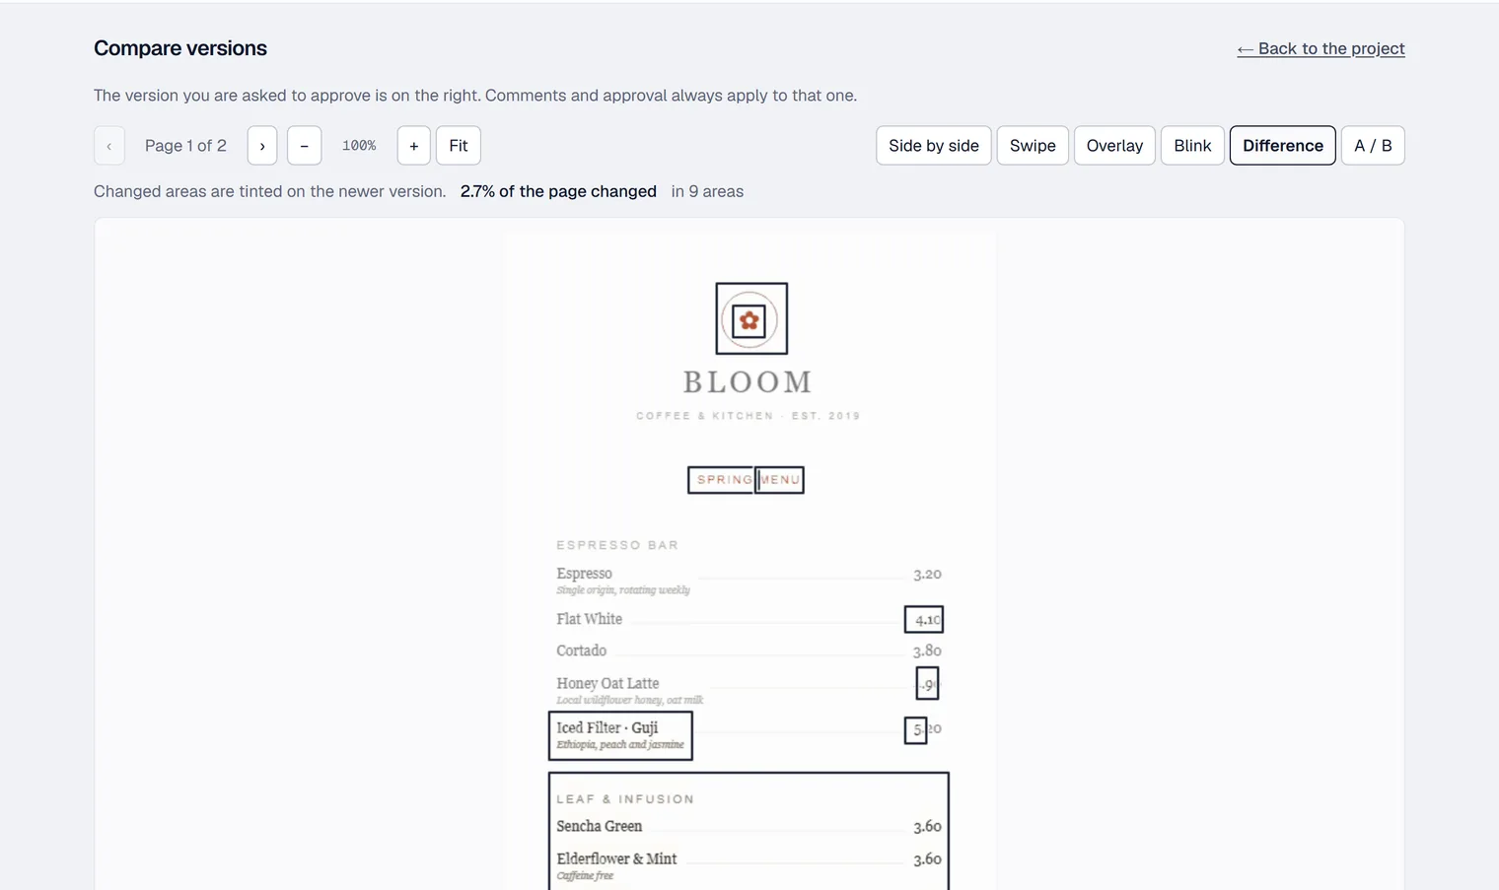Go to the next page arrow
Image resolution: width=1499 pixels, height=890 pixels.
[x=262, y=146]
